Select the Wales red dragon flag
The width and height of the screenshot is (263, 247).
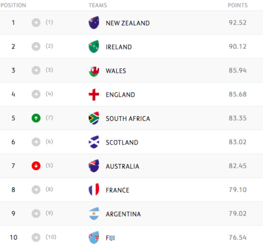coord(94,70)
